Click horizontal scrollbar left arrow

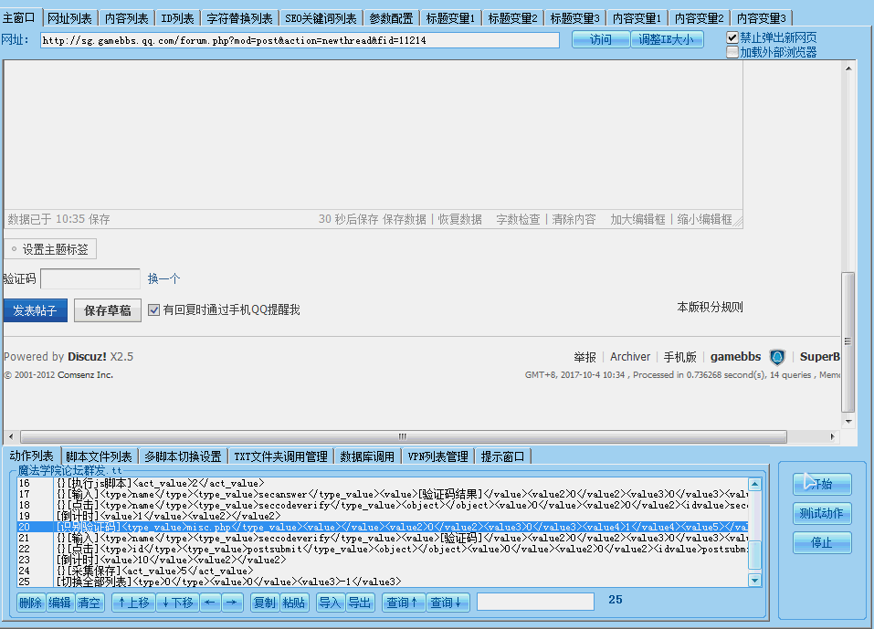click(x=11, y=436)
